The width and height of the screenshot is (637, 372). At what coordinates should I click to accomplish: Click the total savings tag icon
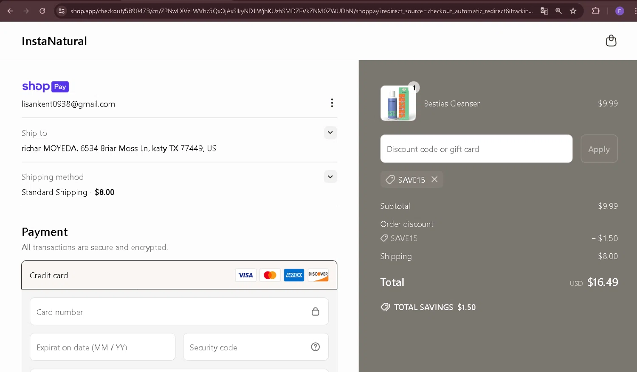pos(385,307)
